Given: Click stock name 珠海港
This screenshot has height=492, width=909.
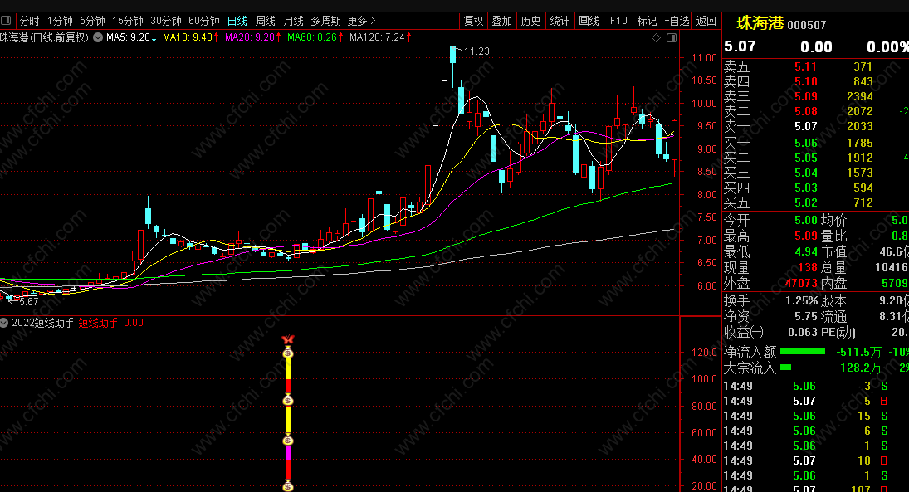Looking at the screenshot, I should (x=760, y=23).
